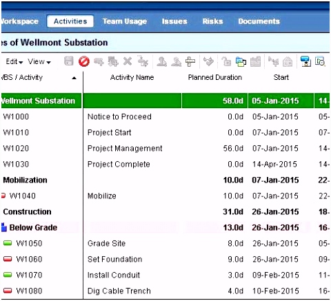Screen dimensions: 331x301
Task: Click the Activity Name column header
Action: pyautogui.click(x=132, y=77)
